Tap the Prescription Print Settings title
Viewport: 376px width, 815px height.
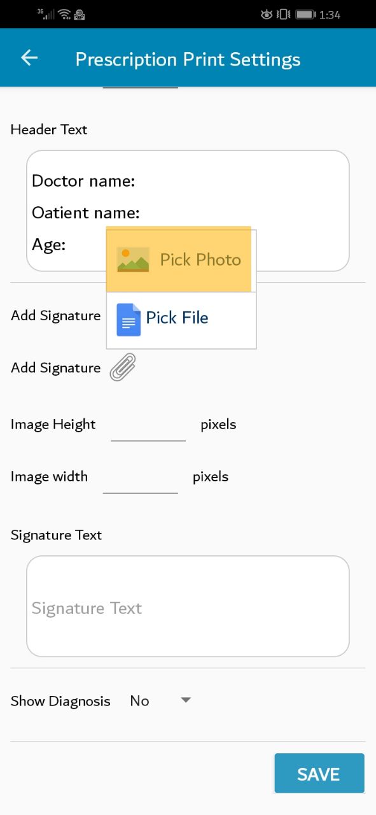point(188,59)
